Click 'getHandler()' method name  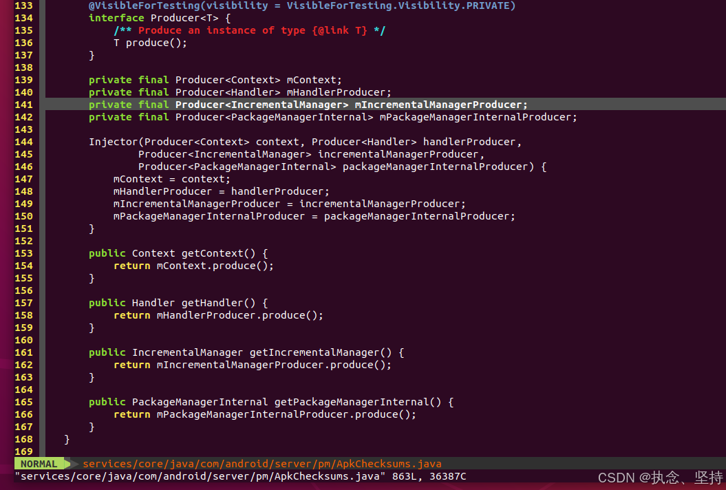[219, 303]
